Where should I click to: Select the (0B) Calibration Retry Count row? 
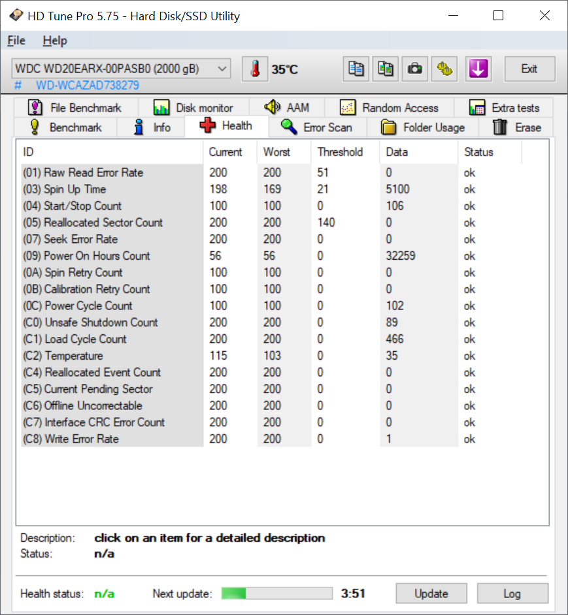coord(271,289)
